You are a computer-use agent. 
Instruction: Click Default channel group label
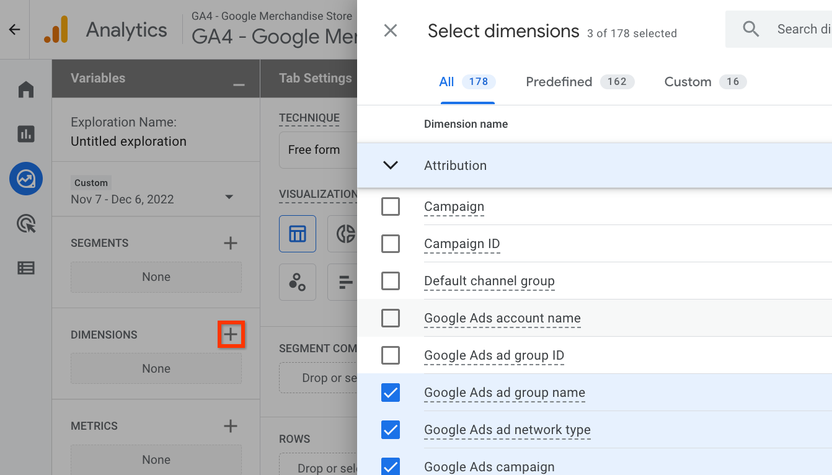pos(489,282)
